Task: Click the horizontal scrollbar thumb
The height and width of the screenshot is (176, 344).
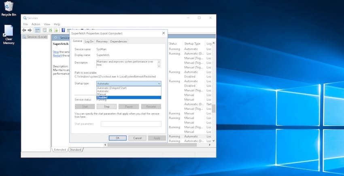Action: click(x=153, y=145)
